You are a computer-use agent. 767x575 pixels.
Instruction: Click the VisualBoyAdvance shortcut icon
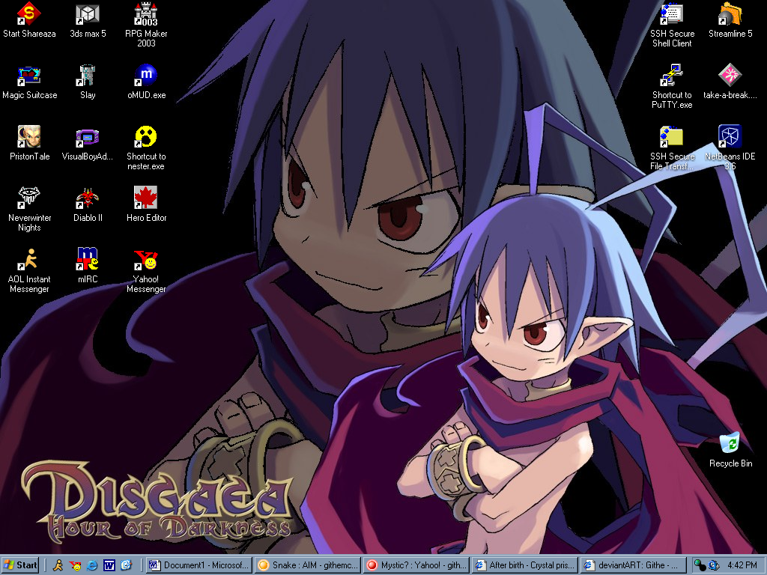click(88, 138)
